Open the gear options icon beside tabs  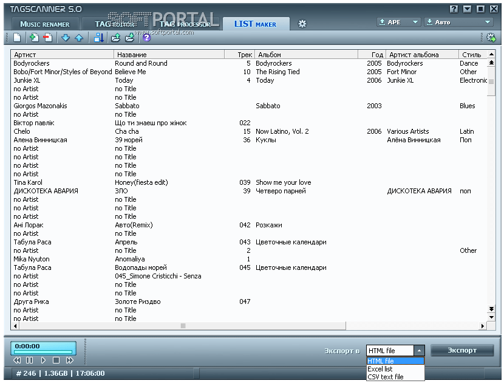tap(302, 24)
